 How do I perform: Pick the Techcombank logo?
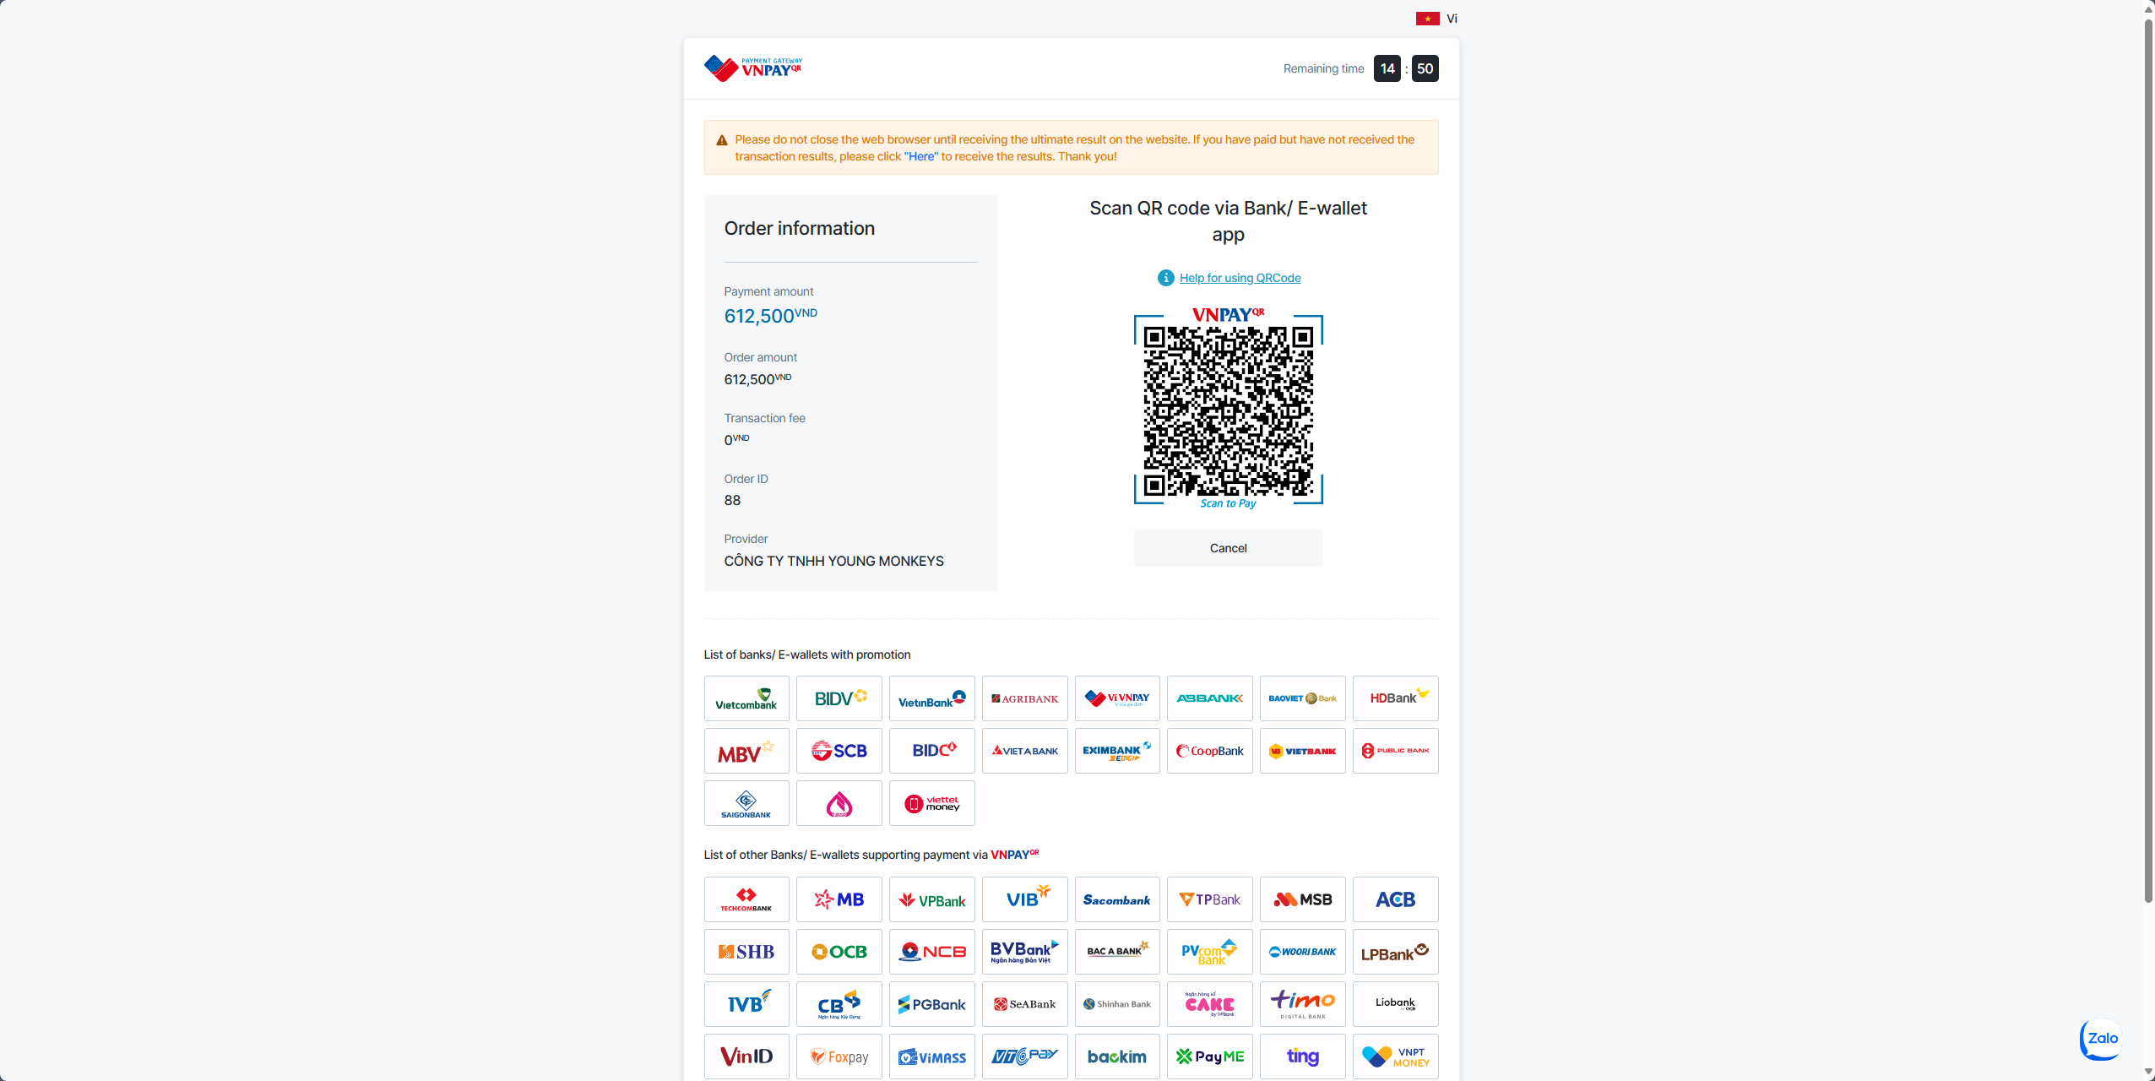(746, 899)
